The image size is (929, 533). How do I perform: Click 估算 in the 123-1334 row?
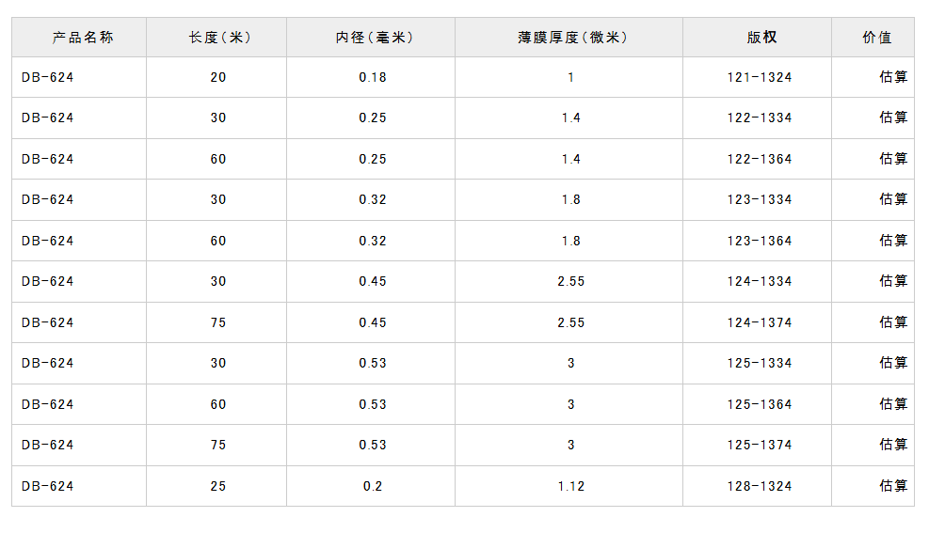coord(893,199)
